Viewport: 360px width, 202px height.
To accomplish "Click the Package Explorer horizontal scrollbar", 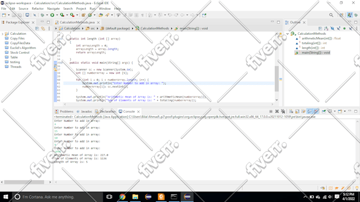I will (x=24, y=182).
